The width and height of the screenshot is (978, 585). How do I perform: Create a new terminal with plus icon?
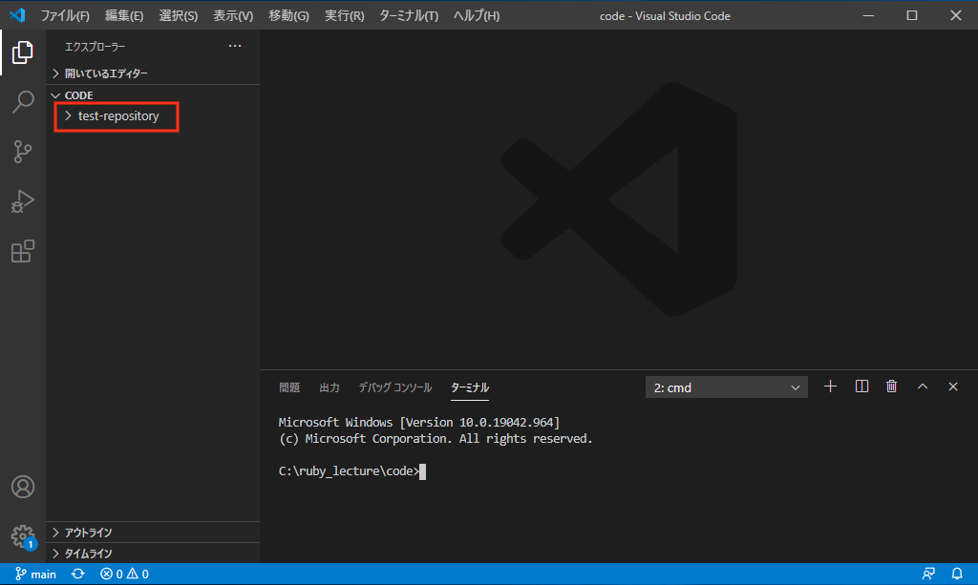[x=830, y=387]
